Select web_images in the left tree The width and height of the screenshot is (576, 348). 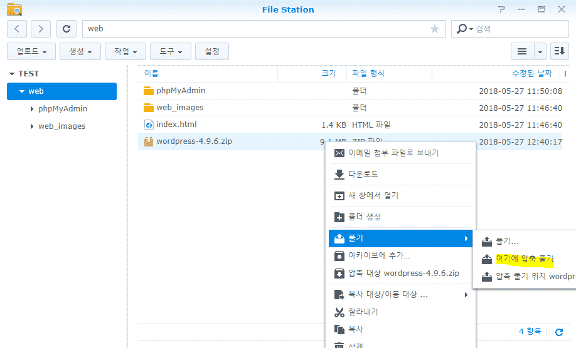(61, 126)
